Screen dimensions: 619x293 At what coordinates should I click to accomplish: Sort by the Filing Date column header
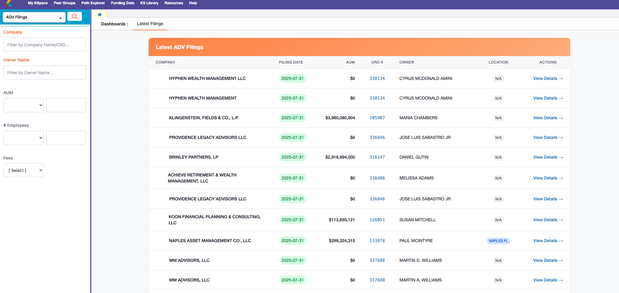(x=291, y=62)
